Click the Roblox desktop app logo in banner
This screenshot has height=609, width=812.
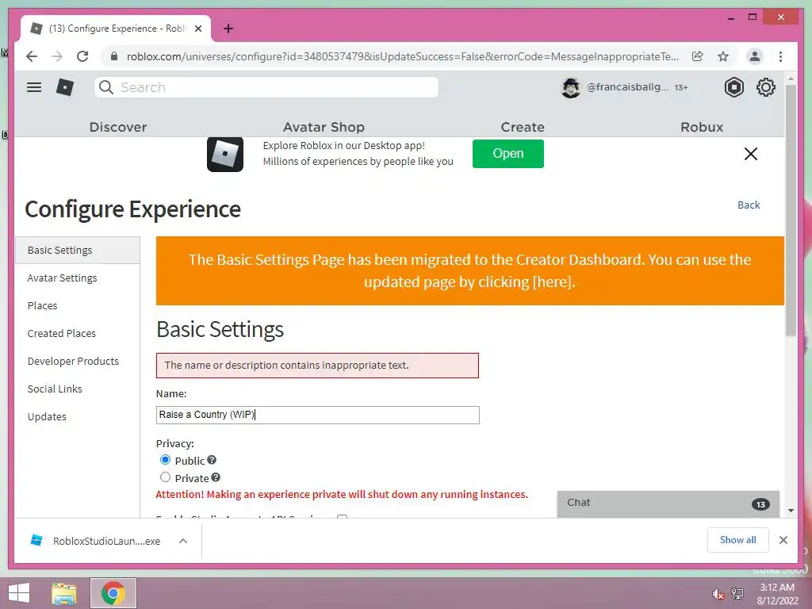click(x=224, y=154)
